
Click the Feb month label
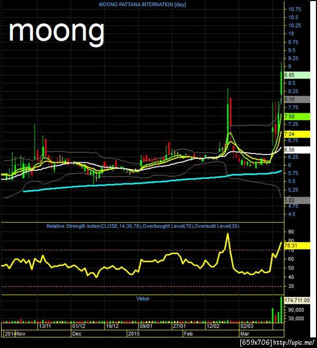click(x=189, y=334)
